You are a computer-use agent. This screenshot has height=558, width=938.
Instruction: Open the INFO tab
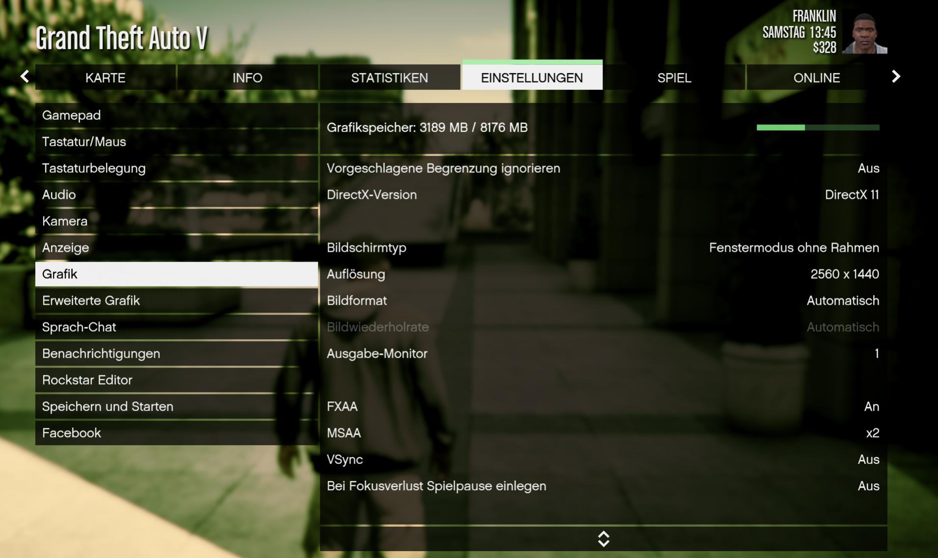[248, 78]
